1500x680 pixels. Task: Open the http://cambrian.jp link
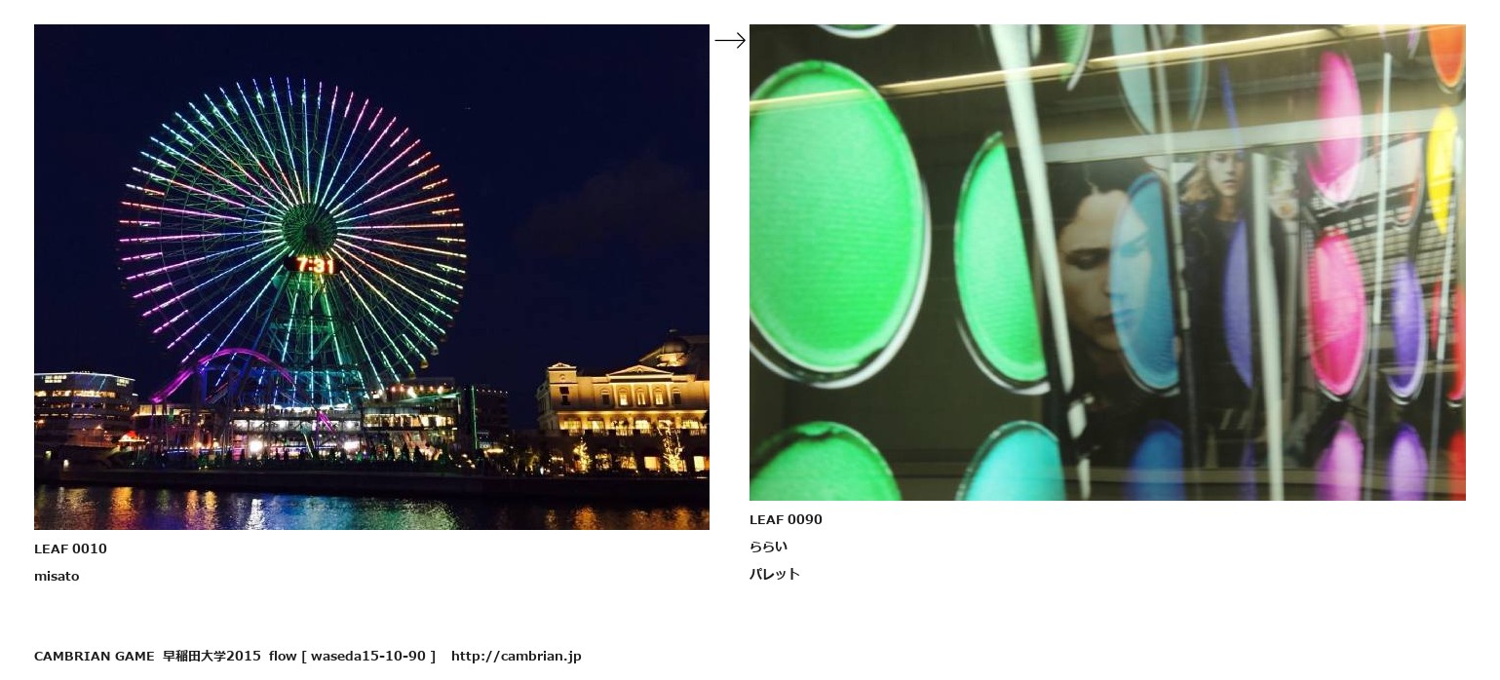(516, 656)
